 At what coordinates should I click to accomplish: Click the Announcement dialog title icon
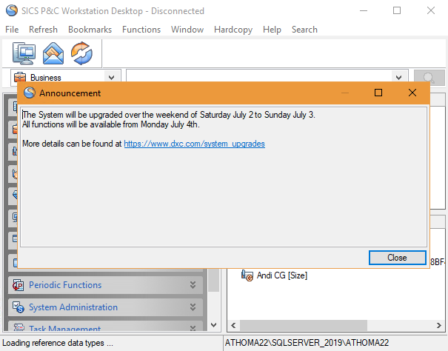[30, 93]
